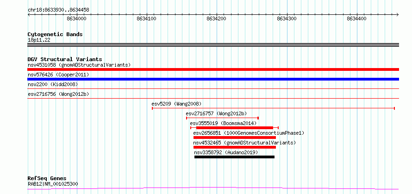Viewport: 412px width, 194px height.
Task: Click the gray 18p11.22 cytogenetic band bar
Action: 213,45
